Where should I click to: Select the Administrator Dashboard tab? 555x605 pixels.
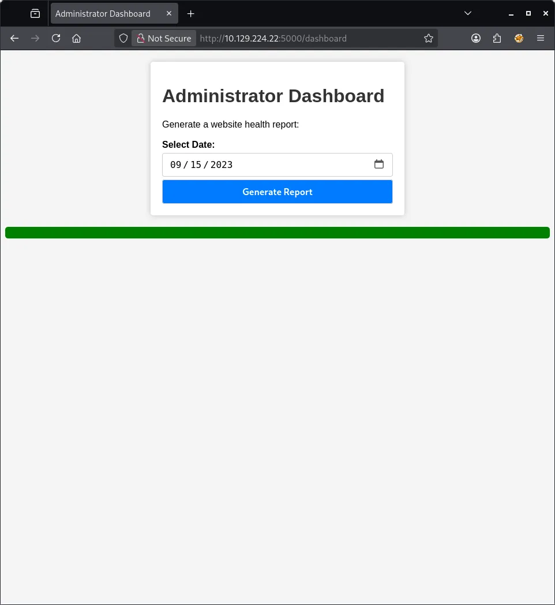coord(104,13)
